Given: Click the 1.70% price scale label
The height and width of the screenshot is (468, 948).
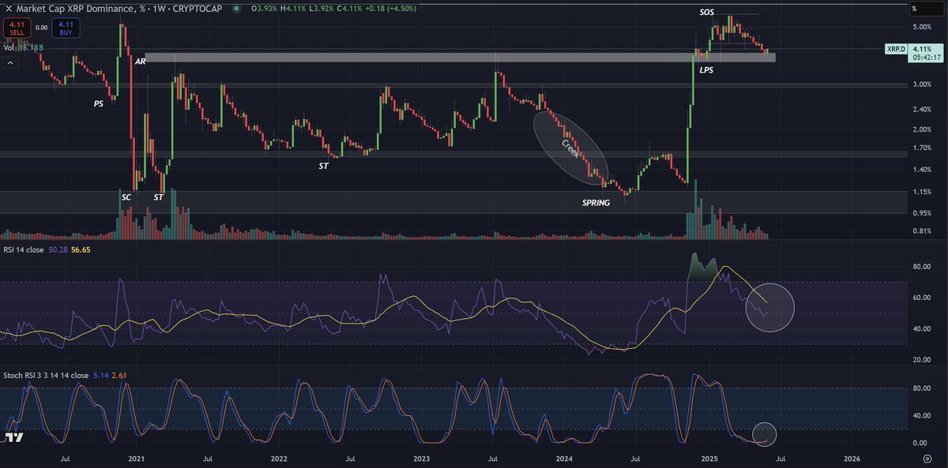Looking at the screenshot, I should 923,148.
